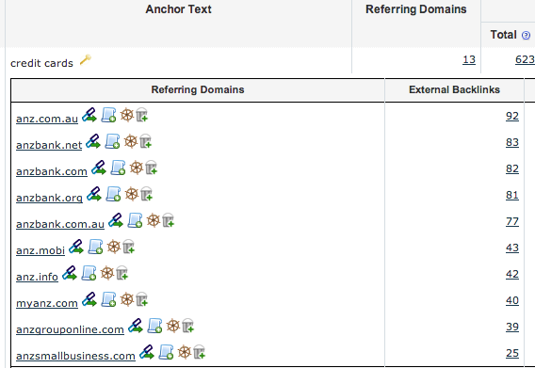Create report icon for anzbank.com
535x368 pixels.
[x=118, y=168]
